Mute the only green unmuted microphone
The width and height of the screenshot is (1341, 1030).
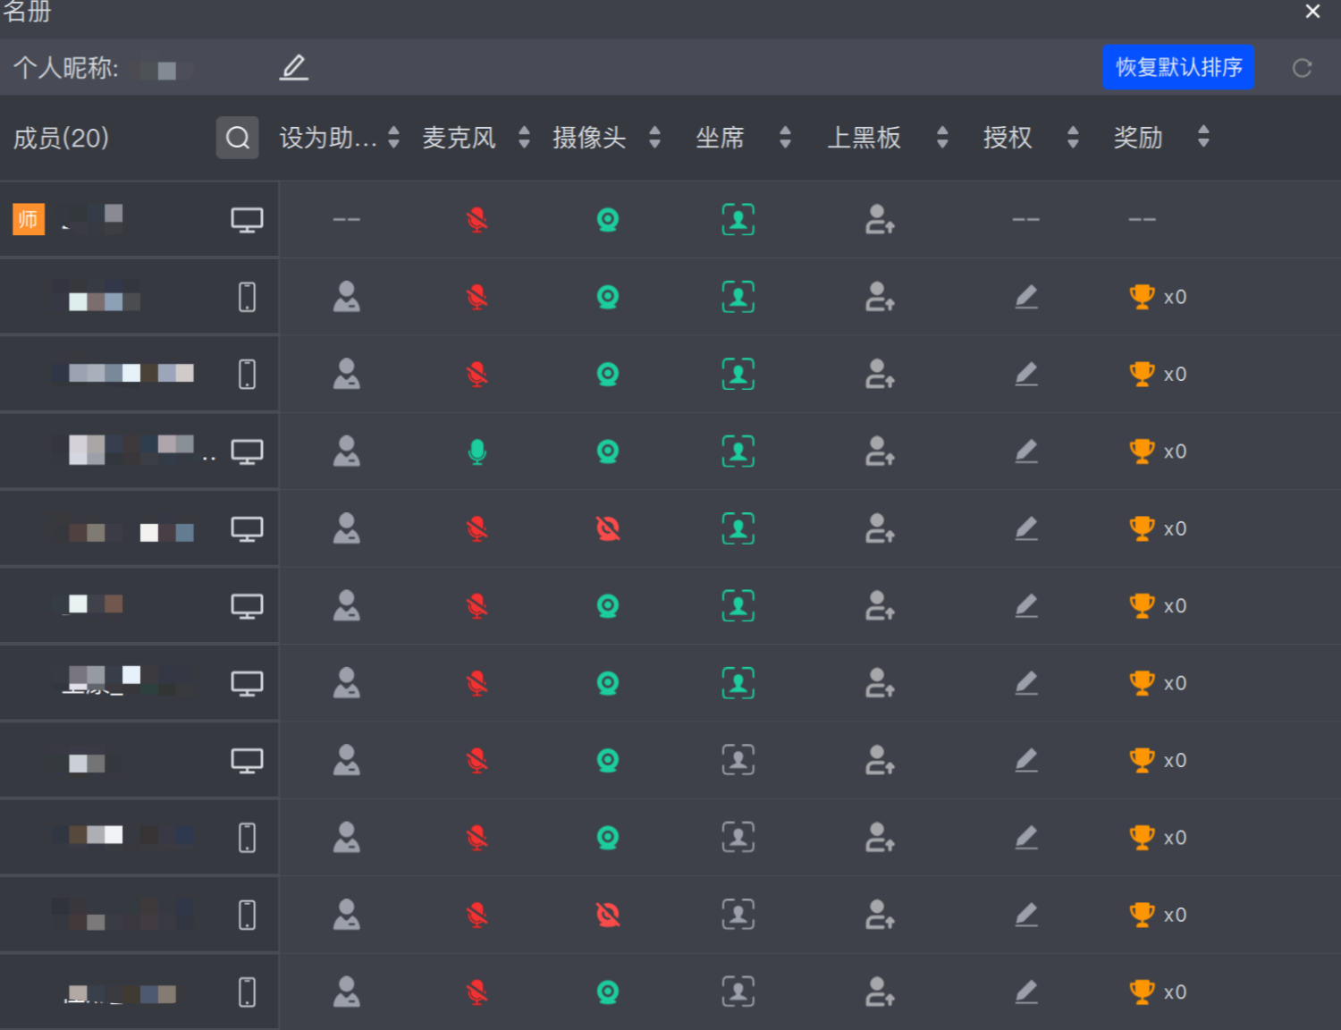(477, 452)
